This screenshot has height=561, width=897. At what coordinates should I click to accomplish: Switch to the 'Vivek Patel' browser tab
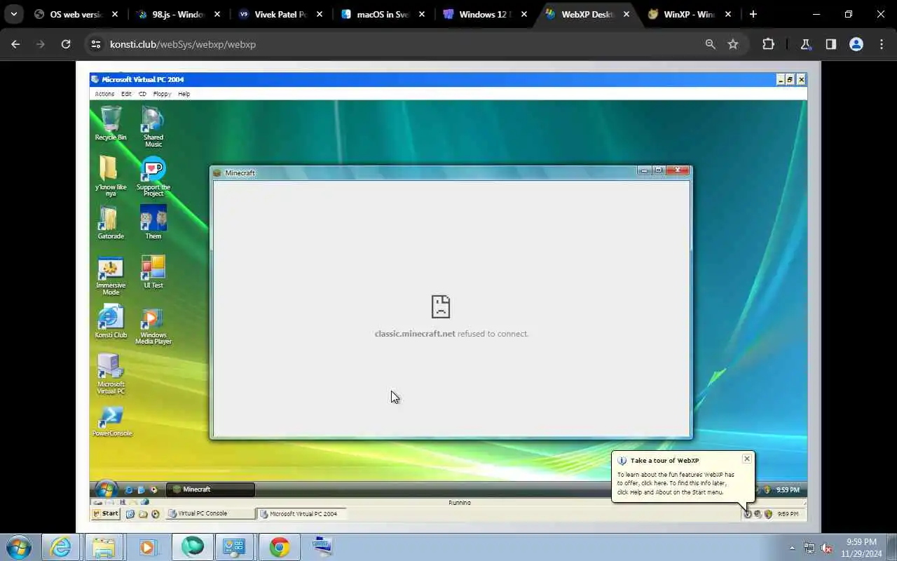pyautogui.click(x=281, y=14)
